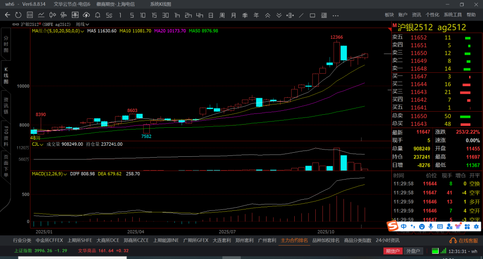
Task: Open the Sogou soft keyboard icon
Action: click(440, 227)
